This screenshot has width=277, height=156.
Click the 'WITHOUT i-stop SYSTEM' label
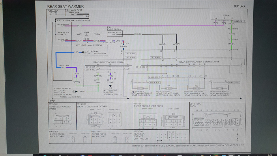89,45
